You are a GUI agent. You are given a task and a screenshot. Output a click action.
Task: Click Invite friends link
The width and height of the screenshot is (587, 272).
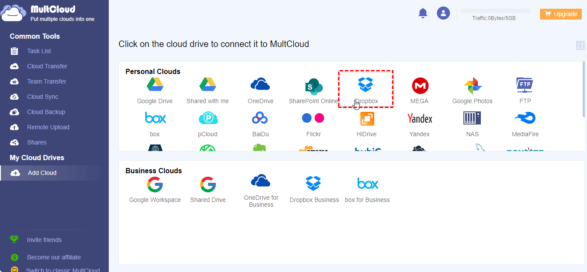(44, 240)
